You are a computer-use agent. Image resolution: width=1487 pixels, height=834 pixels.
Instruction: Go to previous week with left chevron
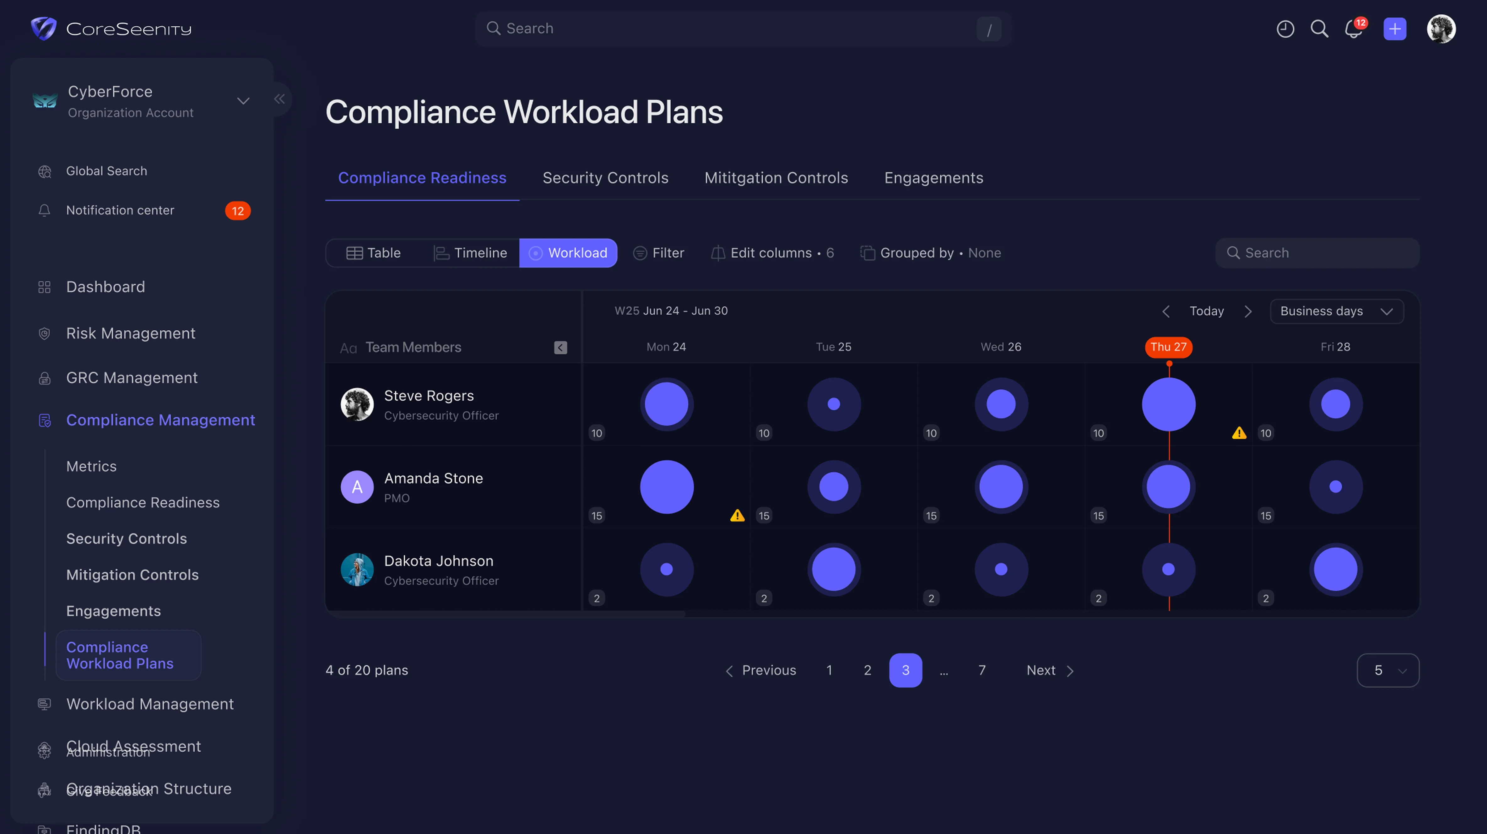1165,312
